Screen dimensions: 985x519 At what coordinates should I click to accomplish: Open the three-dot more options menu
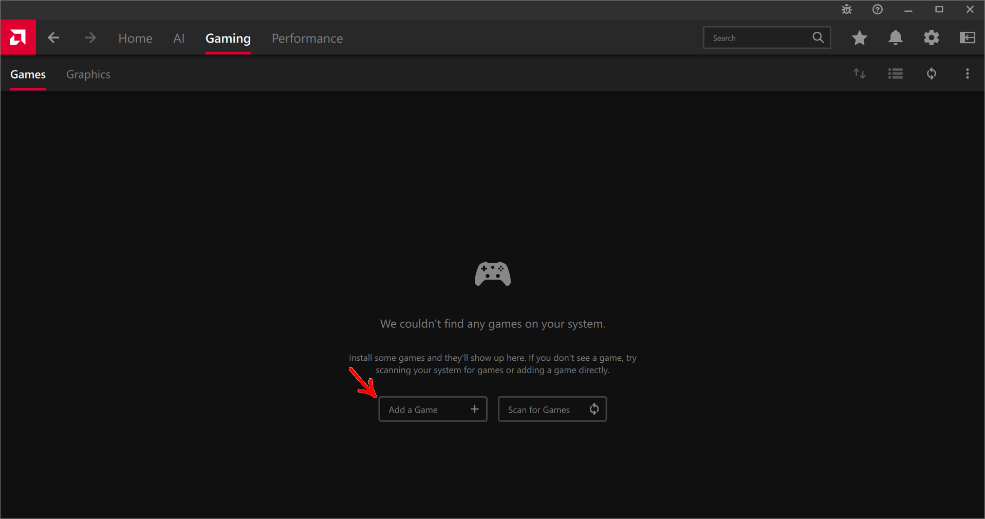click(x=968, y=73)
